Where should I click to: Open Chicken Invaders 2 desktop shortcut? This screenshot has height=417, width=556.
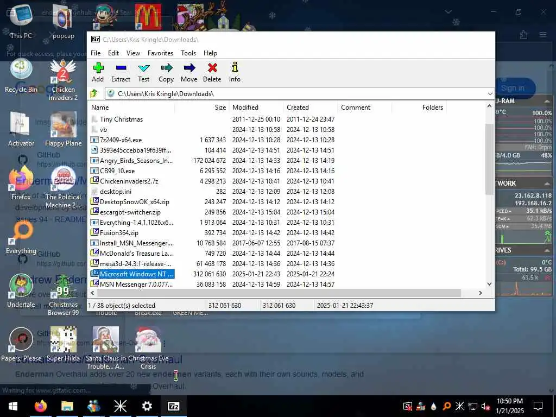point(63,80)
